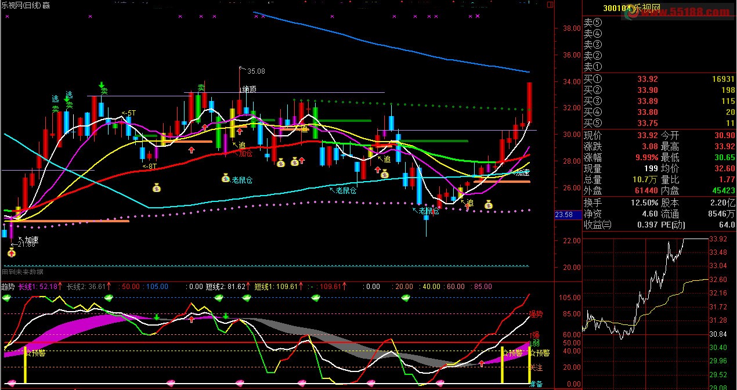This screenshot has width=737, height=390.
Task: Click the 105.00 indicator axis label
Action: [570, 298]
